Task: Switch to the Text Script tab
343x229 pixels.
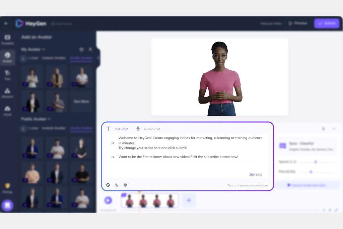Action: pos(121,129)
